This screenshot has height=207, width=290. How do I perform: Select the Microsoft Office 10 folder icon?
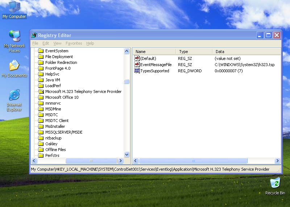[41, 97]
